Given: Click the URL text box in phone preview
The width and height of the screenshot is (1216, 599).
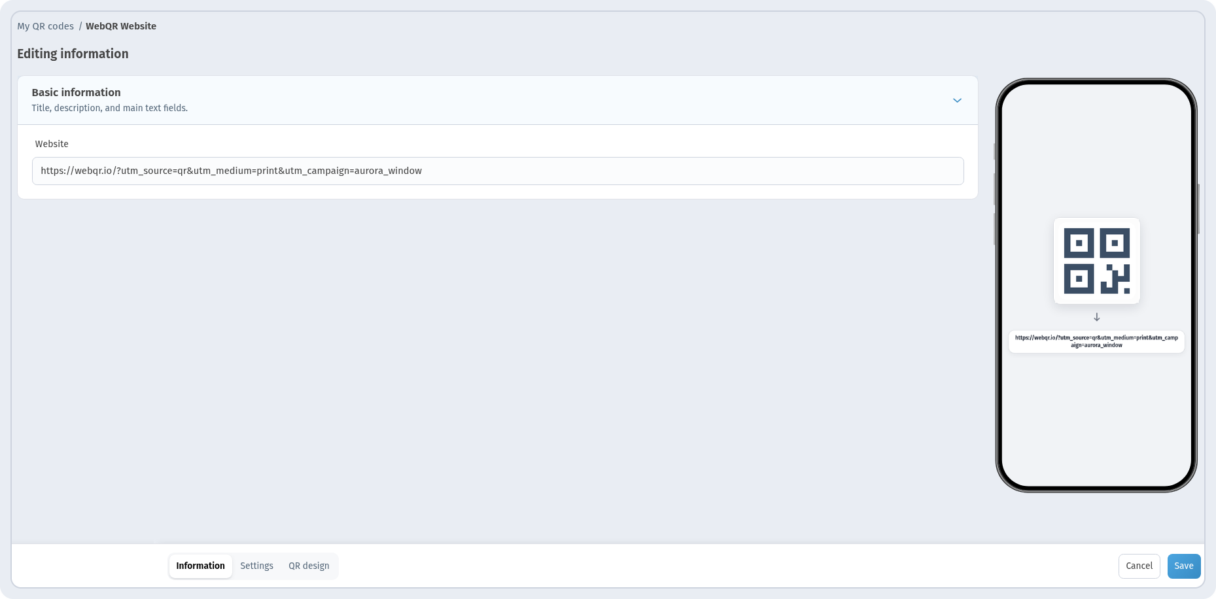Looking at the screenshot, I should (1096, 341).
